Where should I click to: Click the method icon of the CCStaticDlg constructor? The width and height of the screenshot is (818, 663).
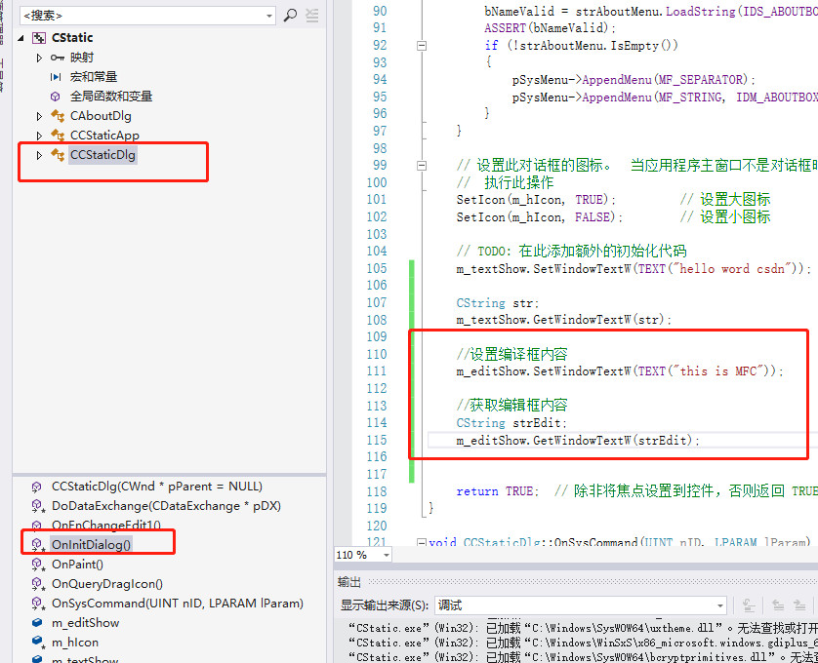tap(36, 487)
